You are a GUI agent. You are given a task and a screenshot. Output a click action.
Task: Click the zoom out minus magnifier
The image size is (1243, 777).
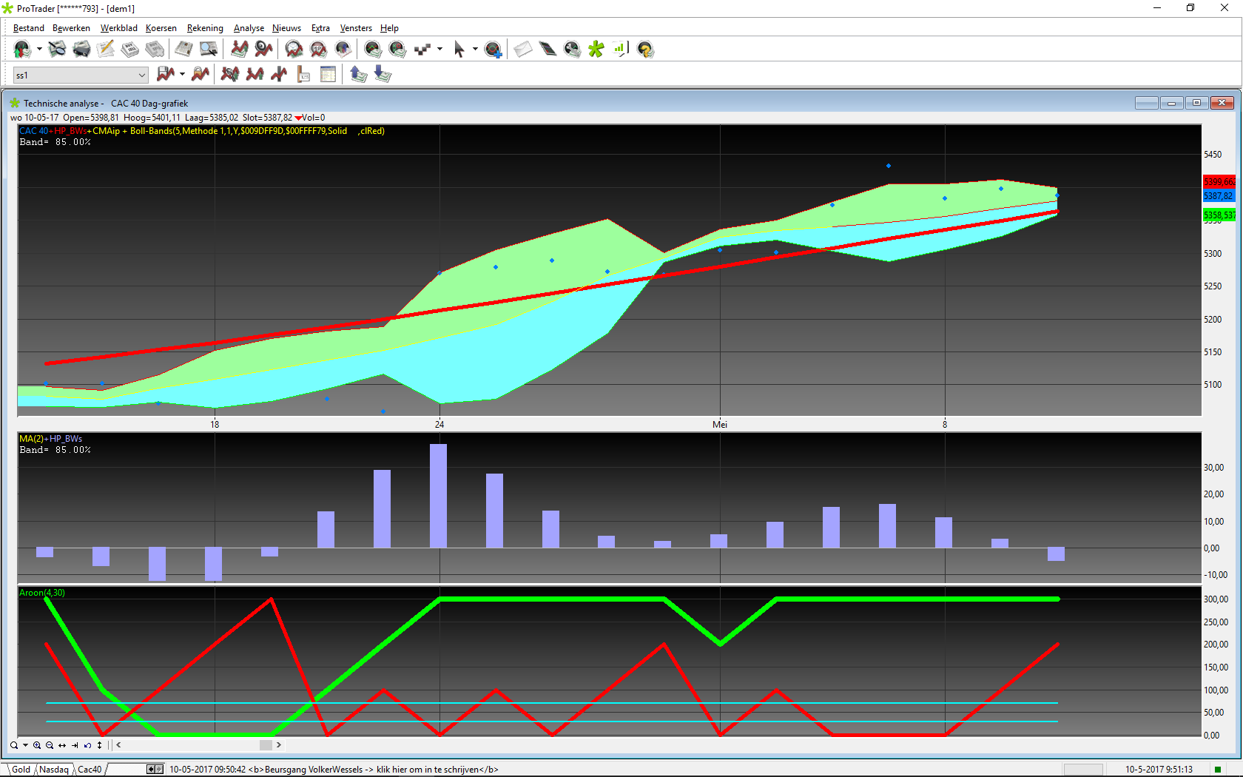point(50,745)
